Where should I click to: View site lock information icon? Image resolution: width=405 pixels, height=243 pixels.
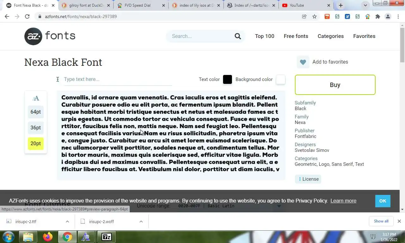[x=40, y=16]
